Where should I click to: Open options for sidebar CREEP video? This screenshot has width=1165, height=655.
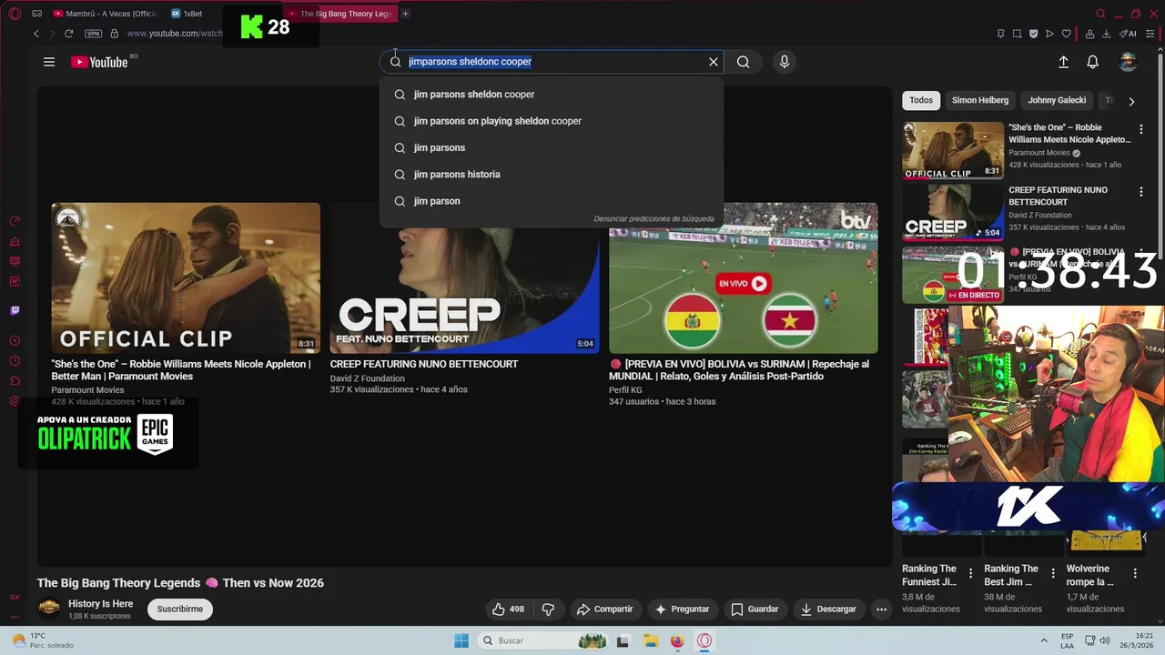click(x=1141, y=192)
